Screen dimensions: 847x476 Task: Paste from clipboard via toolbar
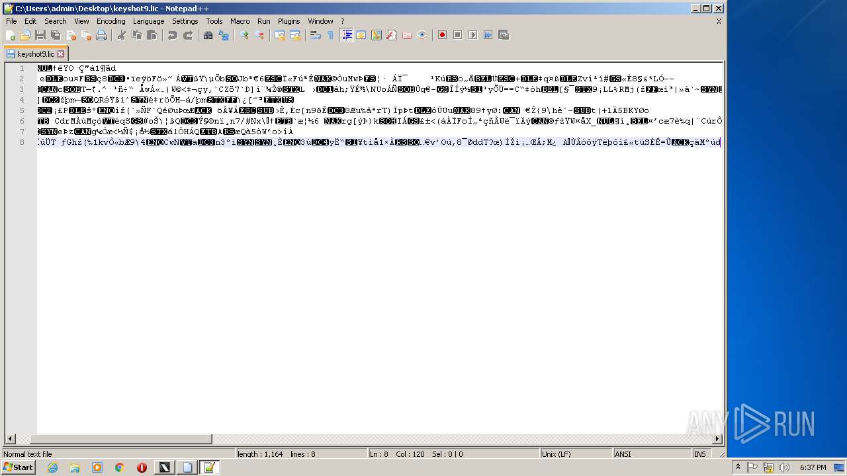(152, 35)
